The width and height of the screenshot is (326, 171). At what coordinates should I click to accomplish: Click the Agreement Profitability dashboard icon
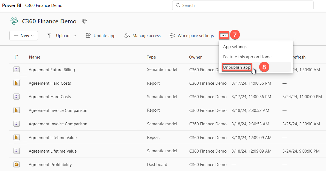(x=16, y=165)
